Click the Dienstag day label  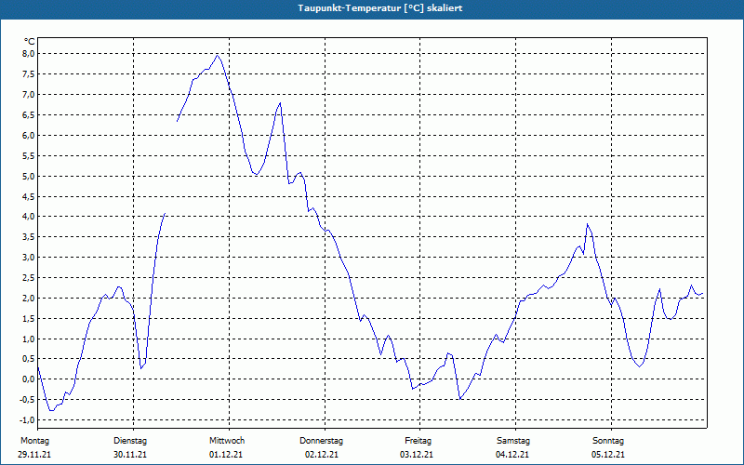point(130,441)
